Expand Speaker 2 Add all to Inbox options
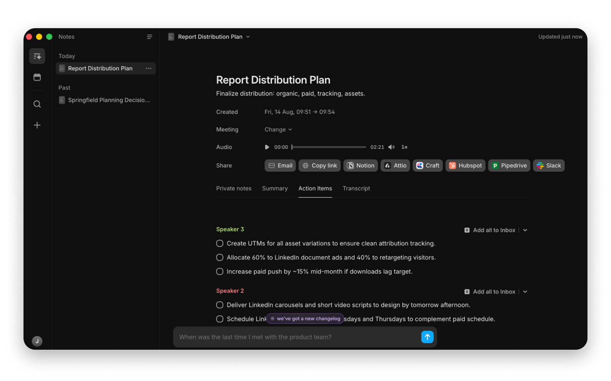611x381 pixels. (525, 292)
